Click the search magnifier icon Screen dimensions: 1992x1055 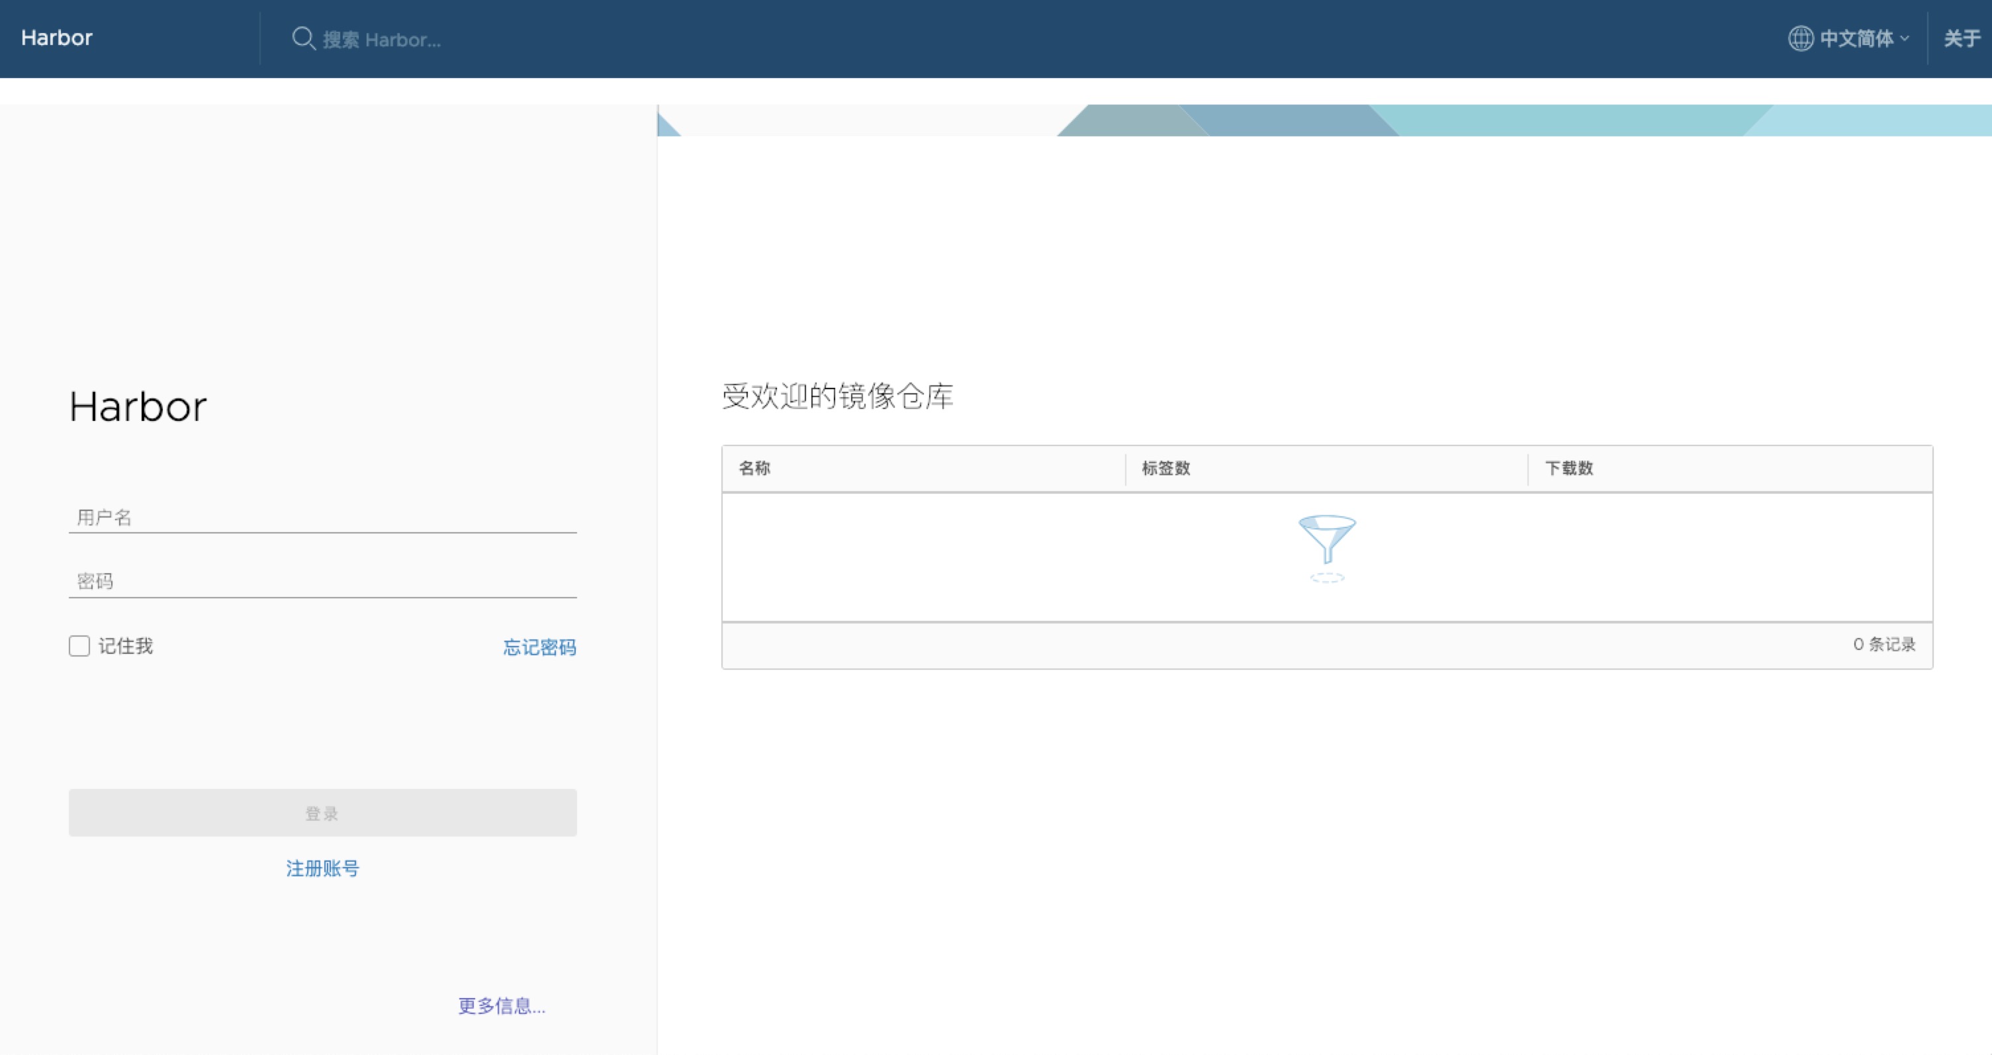pos(303,38)
